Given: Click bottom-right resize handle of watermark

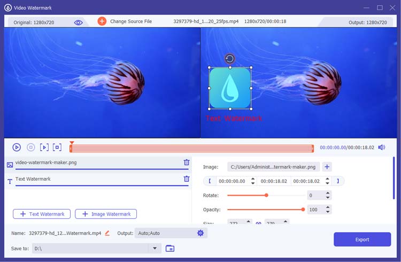Looking at the screenshot, I should (x=251, y=109).
